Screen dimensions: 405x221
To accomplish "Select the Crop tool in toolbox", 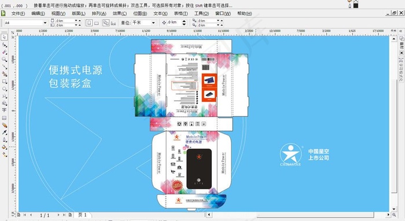I will pyautogui.click(x=4, y=52).
